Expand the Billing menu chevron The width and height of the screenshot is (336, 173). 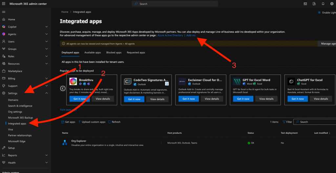[x=47, y=78]
